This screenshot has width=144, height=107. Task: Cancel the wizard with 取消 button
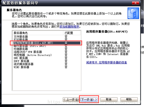pyautogui.click(x=109, y=99)
